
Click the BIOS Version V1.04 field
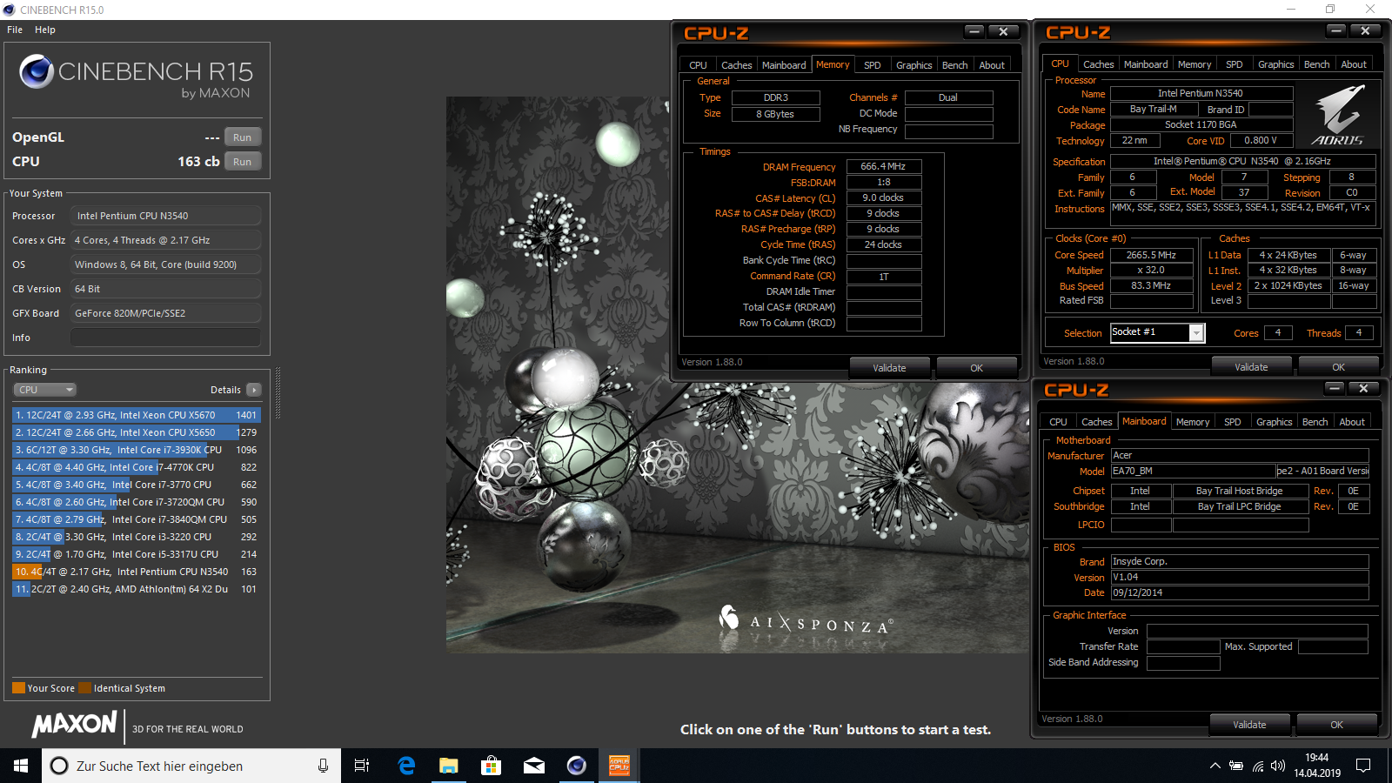pos(1240,577)
